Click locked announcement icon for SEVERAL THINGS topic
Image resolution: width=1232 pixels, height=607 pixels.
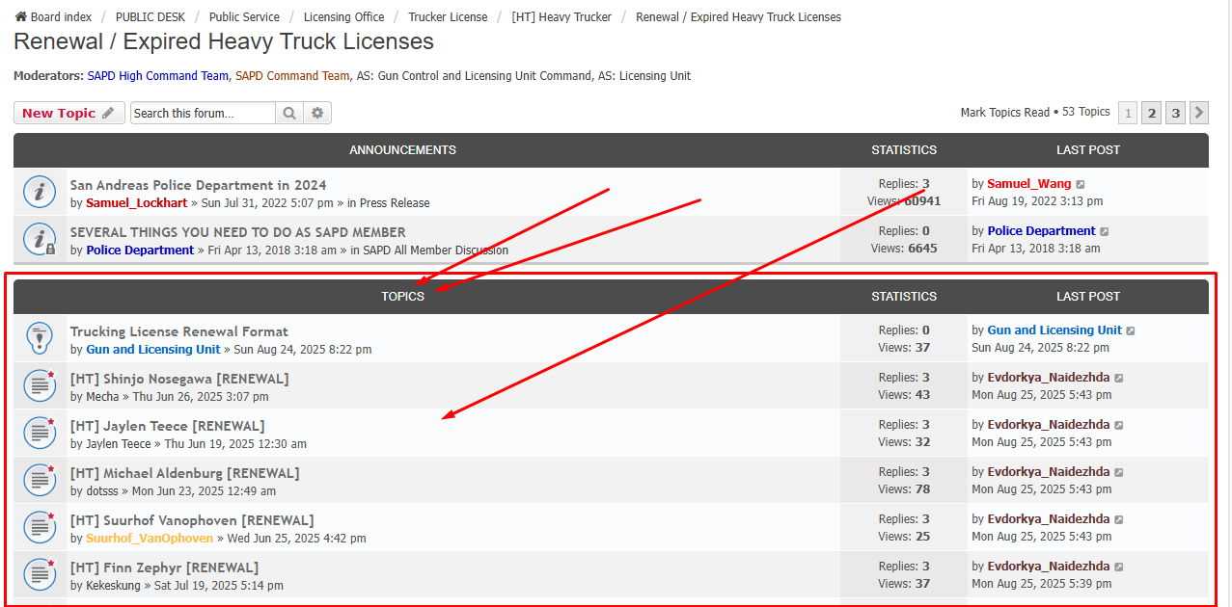pos(39,239)
